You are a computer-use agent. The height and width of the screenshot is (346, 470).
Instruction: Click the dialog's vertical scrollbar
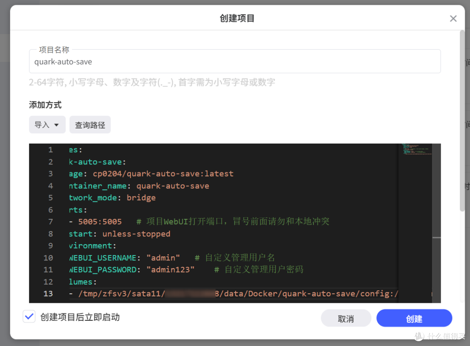462,121
